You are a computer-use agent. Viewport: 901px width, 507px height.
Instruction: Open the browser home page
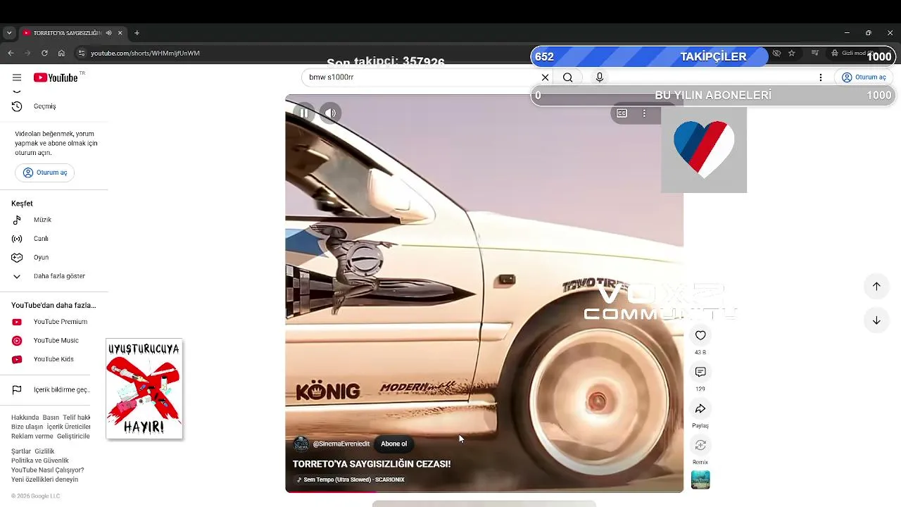61,53
